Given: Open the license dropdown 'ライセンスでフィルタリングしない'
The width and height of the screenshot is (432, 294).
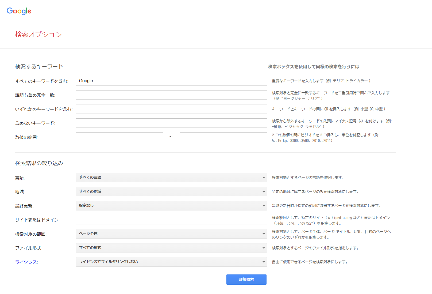Looking at the screenshot, I should tap(171, 262).
